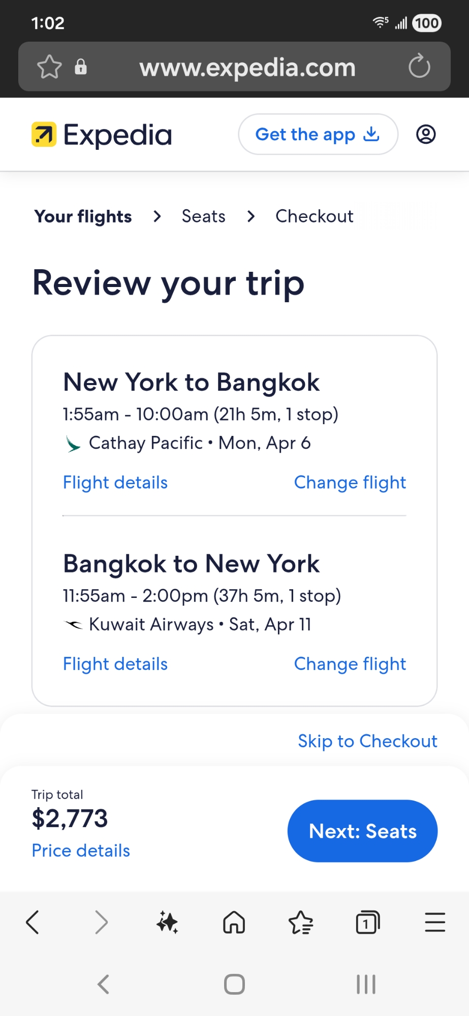
Task: Open the browser hamburger menu
Action: click(x=435, y=922)
